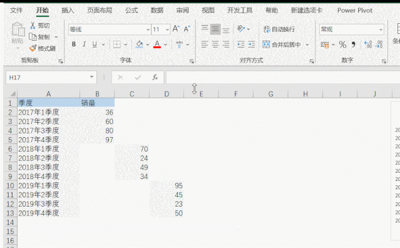Open the borders dropdown arrow
Image resolution: width=400 pixels, height=248 pixels.
[126, 44]
